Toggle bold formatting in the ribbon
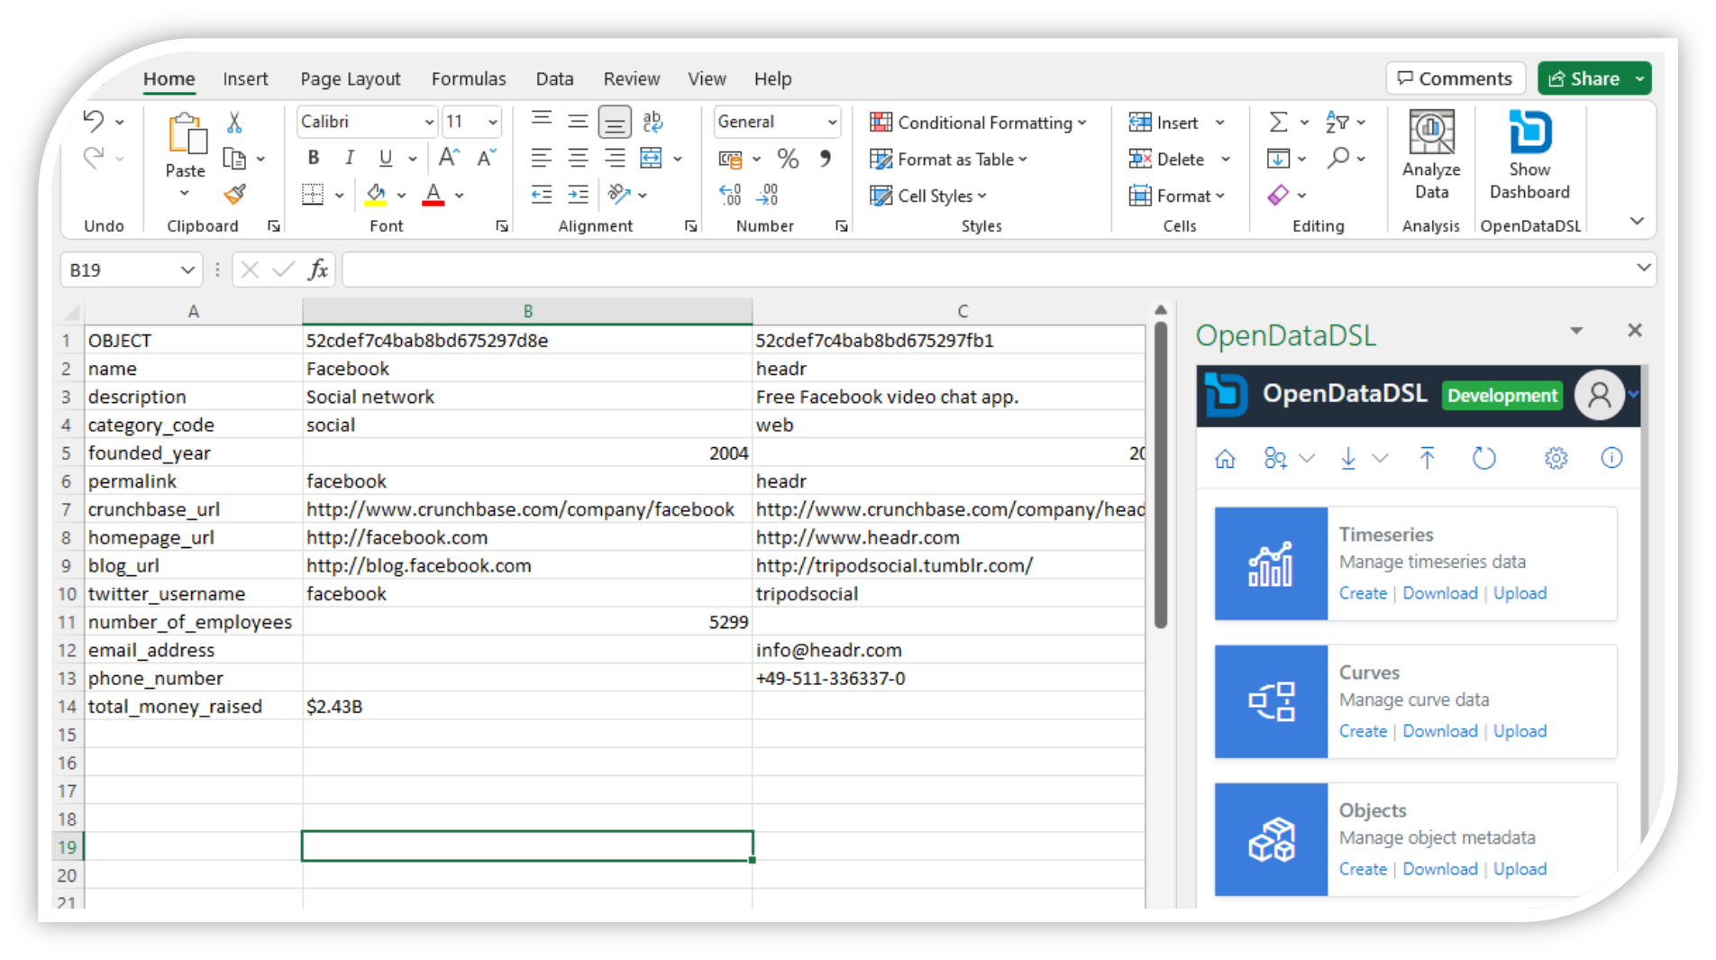 click(x=313, y=158)
